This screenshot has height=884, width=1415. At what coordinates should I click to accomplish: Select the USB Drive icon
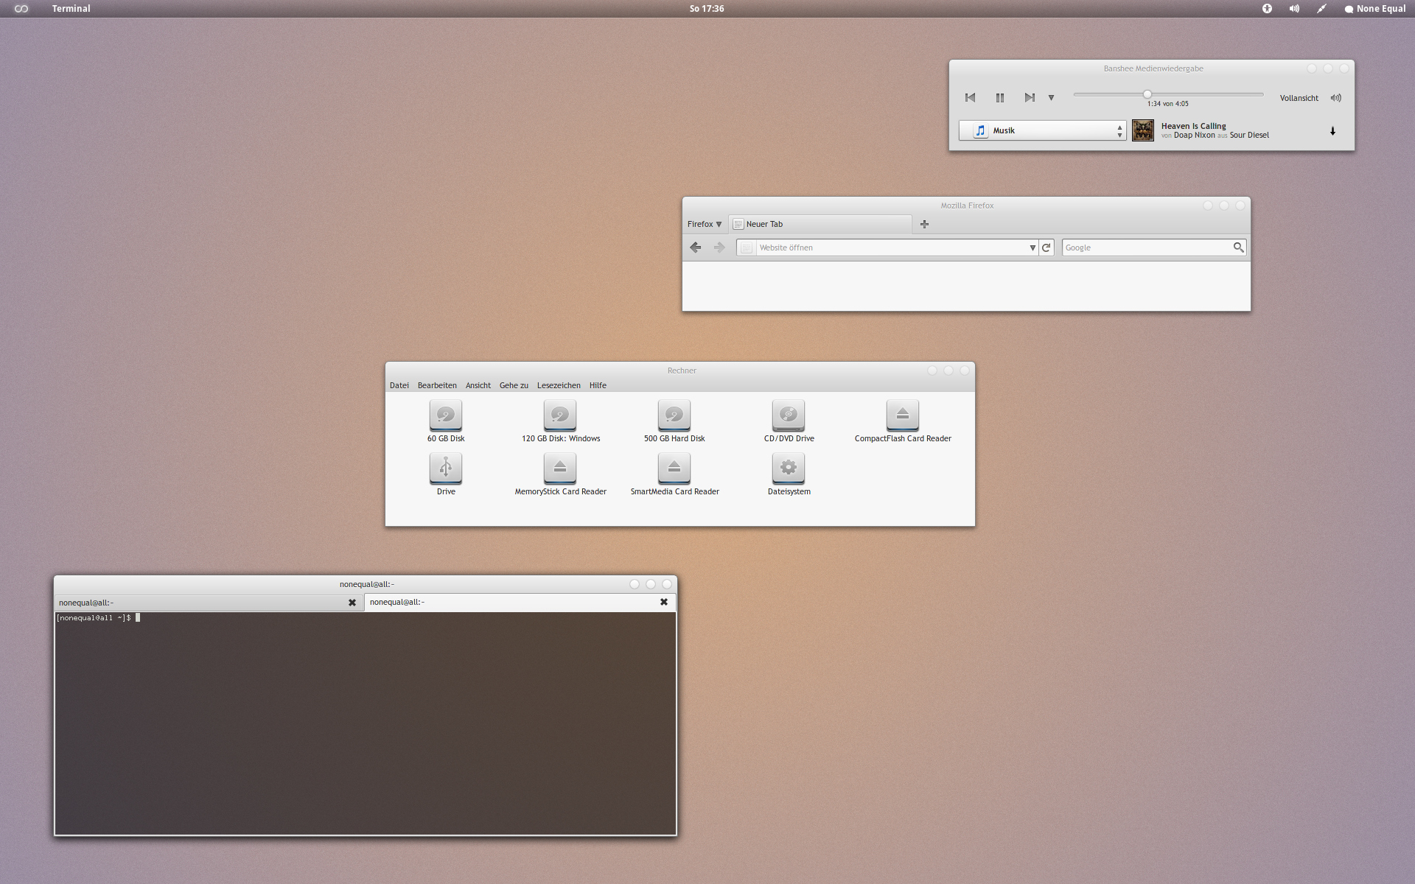point(446,469)
